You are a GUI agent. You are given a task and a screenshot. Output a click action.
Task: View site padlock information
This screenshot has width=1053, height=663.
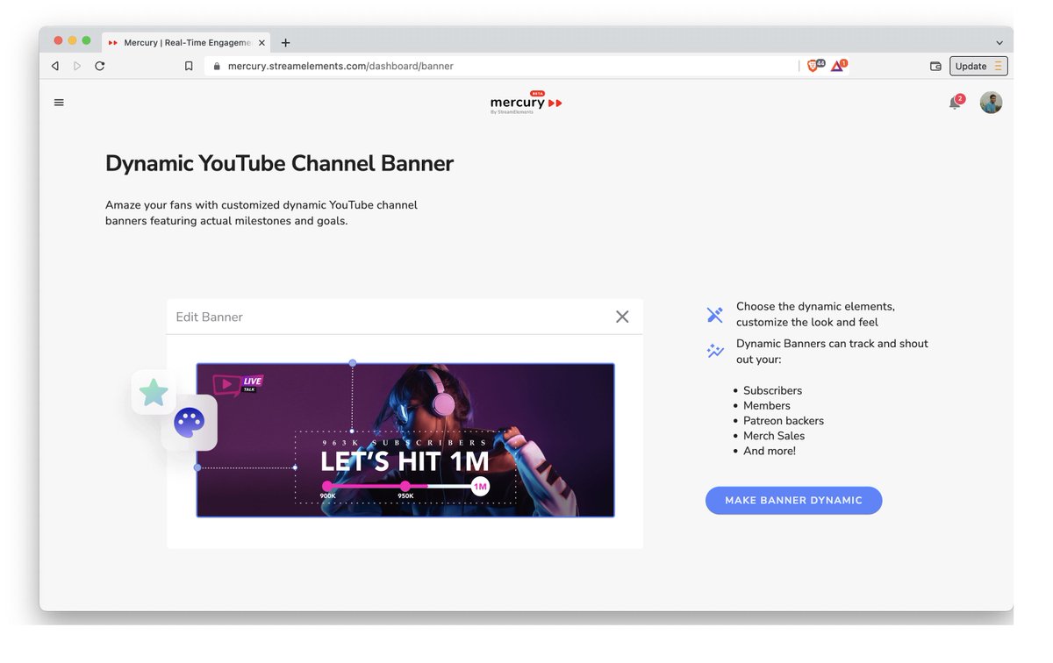coord(216,66)
